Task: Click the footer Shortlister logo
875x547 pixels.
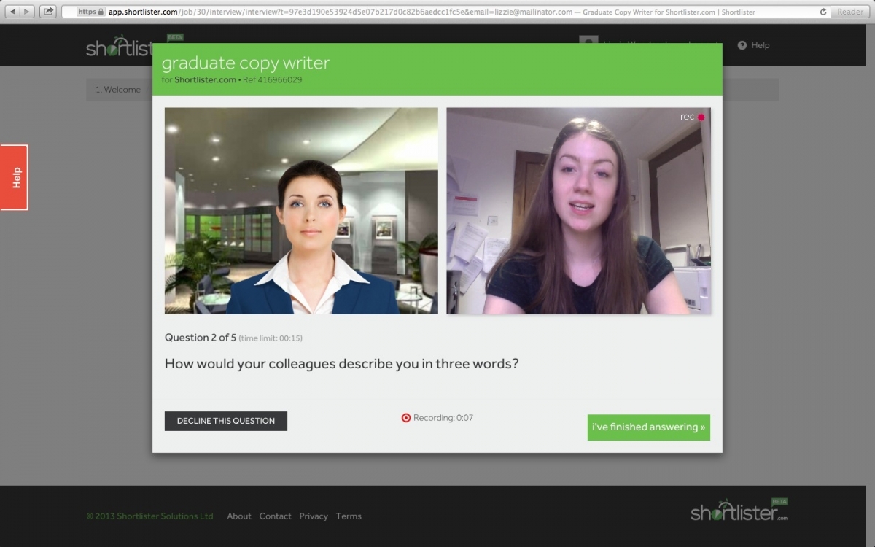Action: [739, 511]
